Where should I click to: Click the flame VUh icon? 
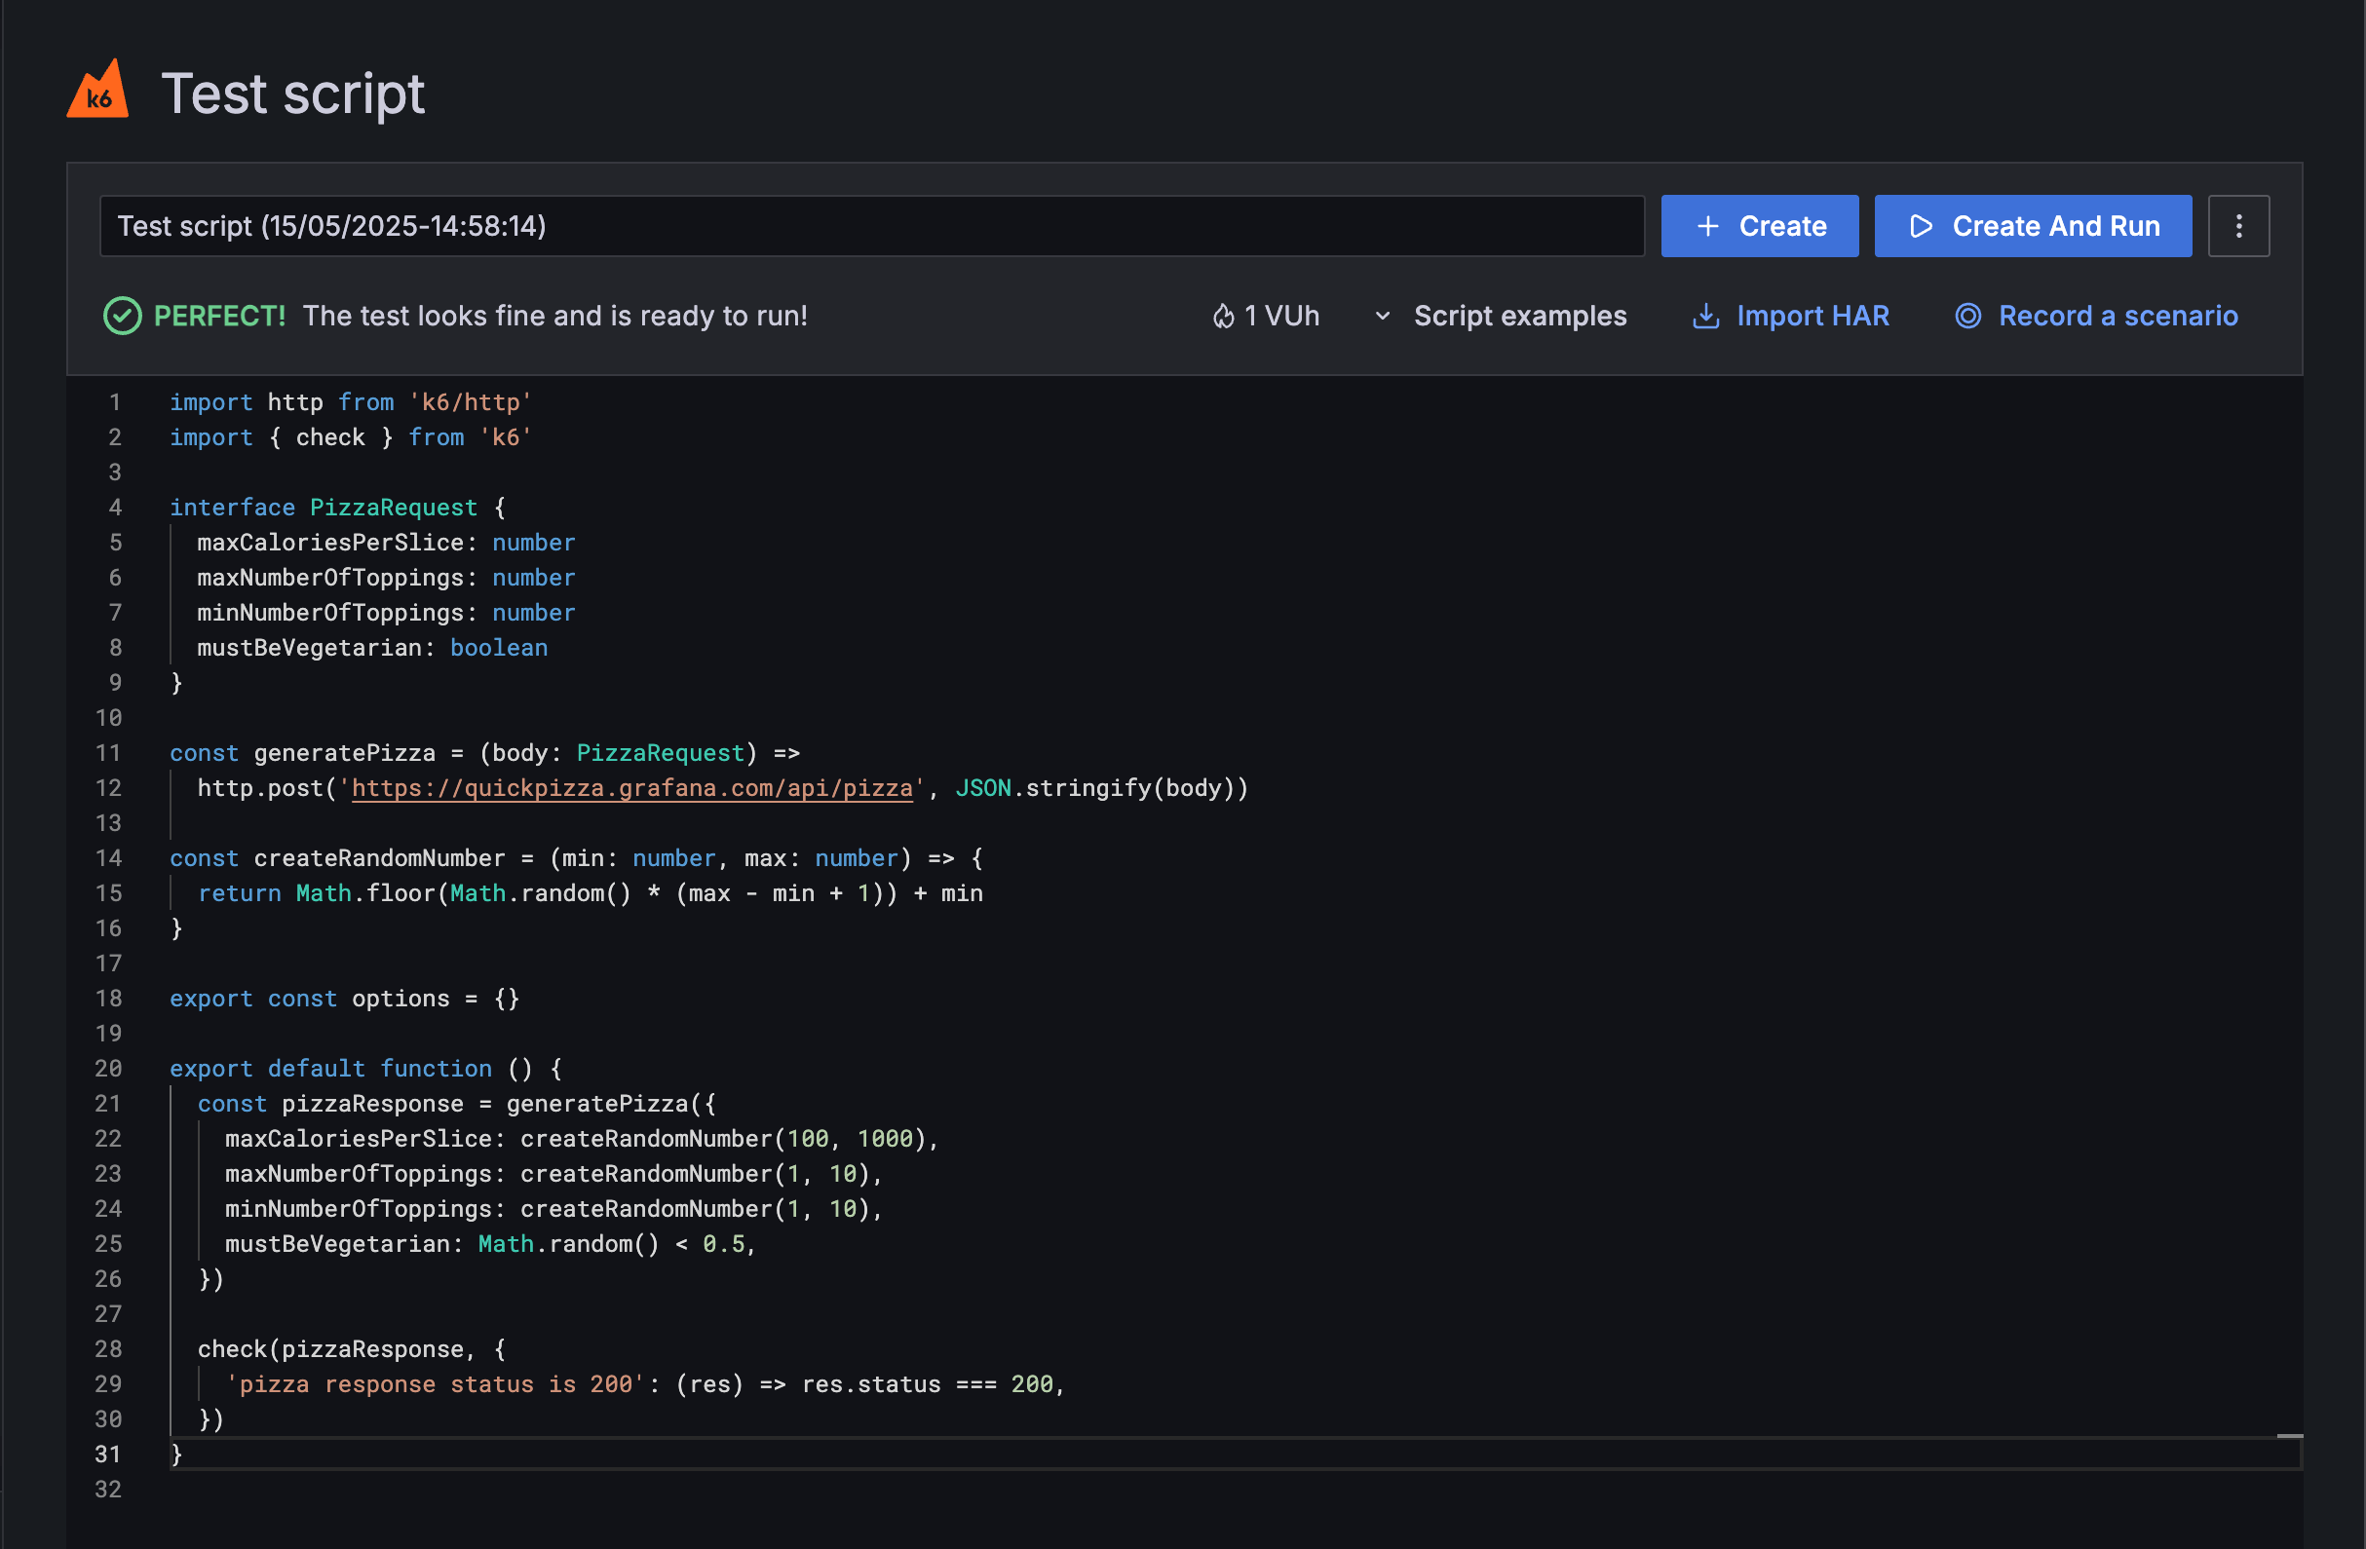point(1223,316)
